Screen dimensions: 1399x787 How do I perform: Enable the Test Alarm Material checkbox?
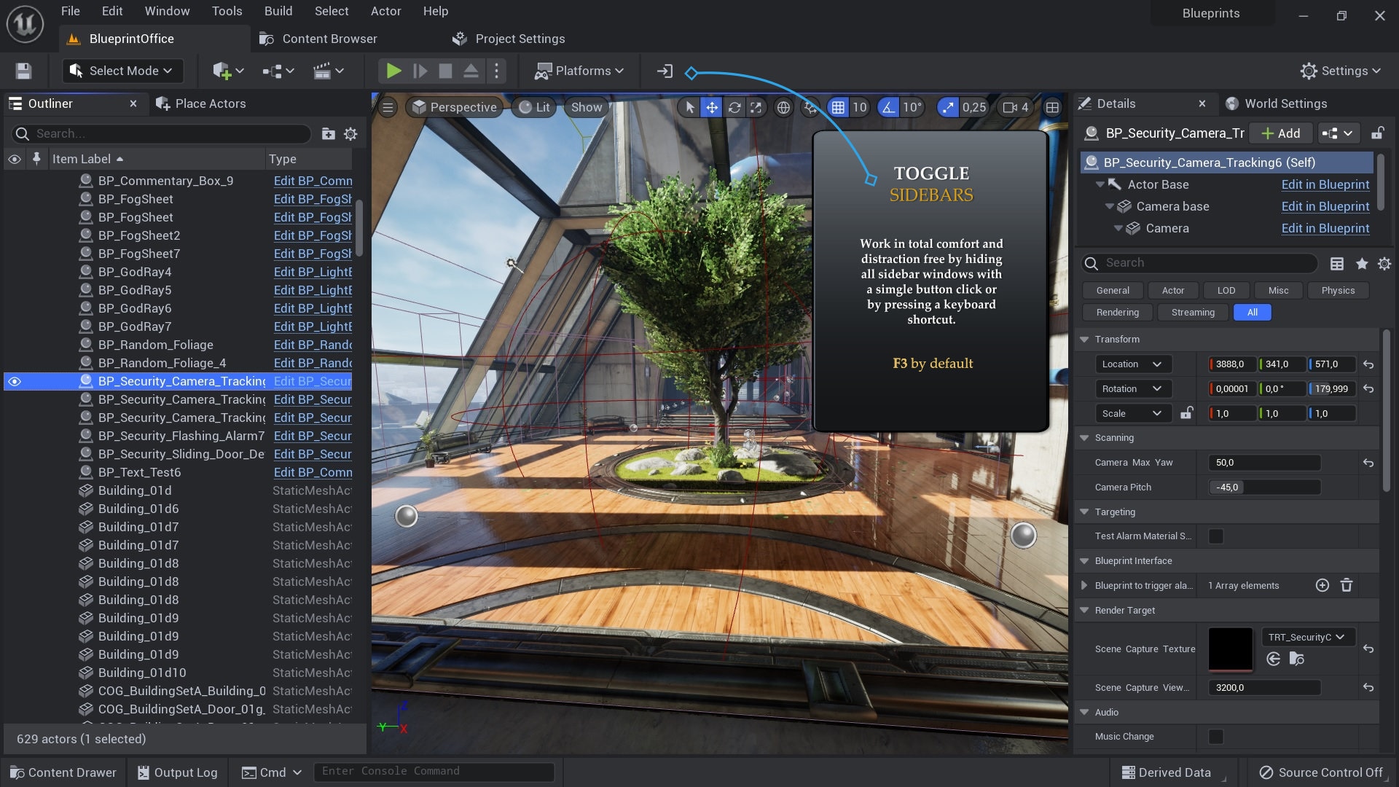point(1214,536)
